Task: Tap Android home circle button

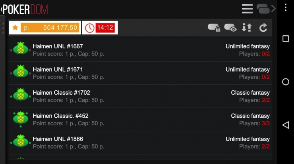Action: 286,82
